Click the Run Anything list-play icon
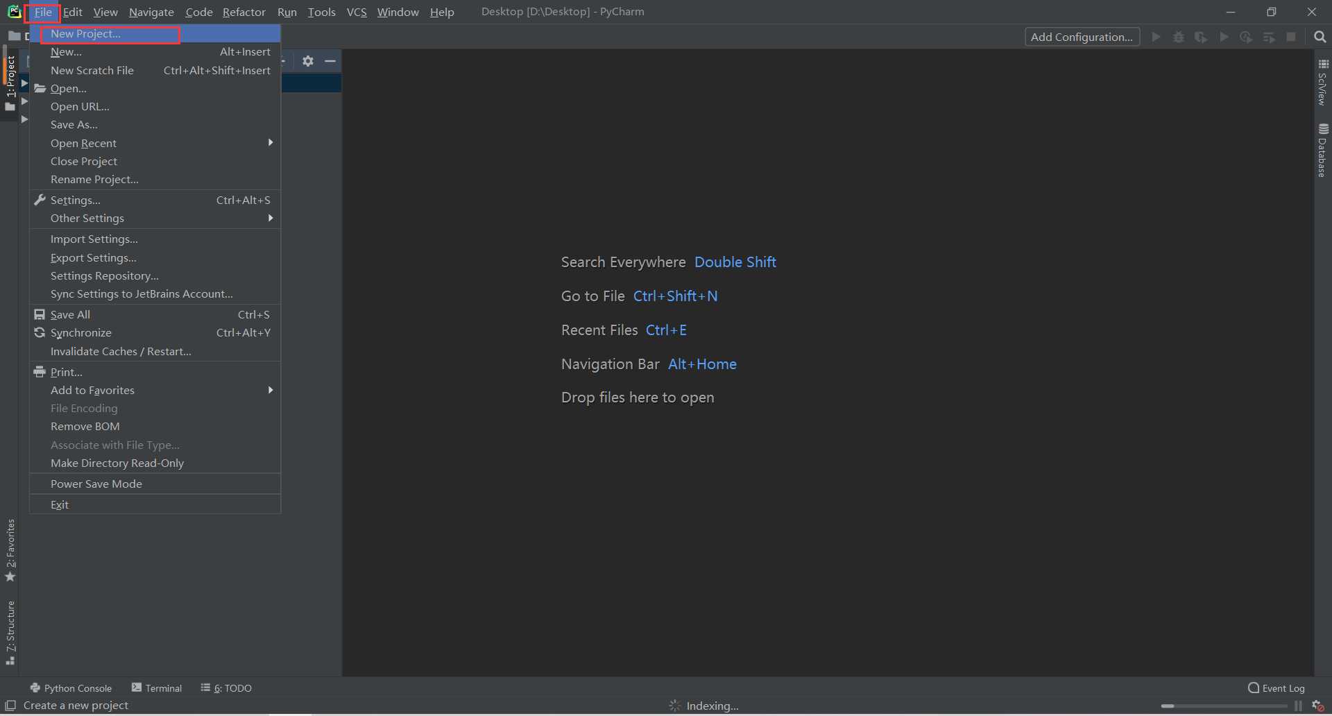This screenshot has width=1332, height=716. click(1269, 37)
